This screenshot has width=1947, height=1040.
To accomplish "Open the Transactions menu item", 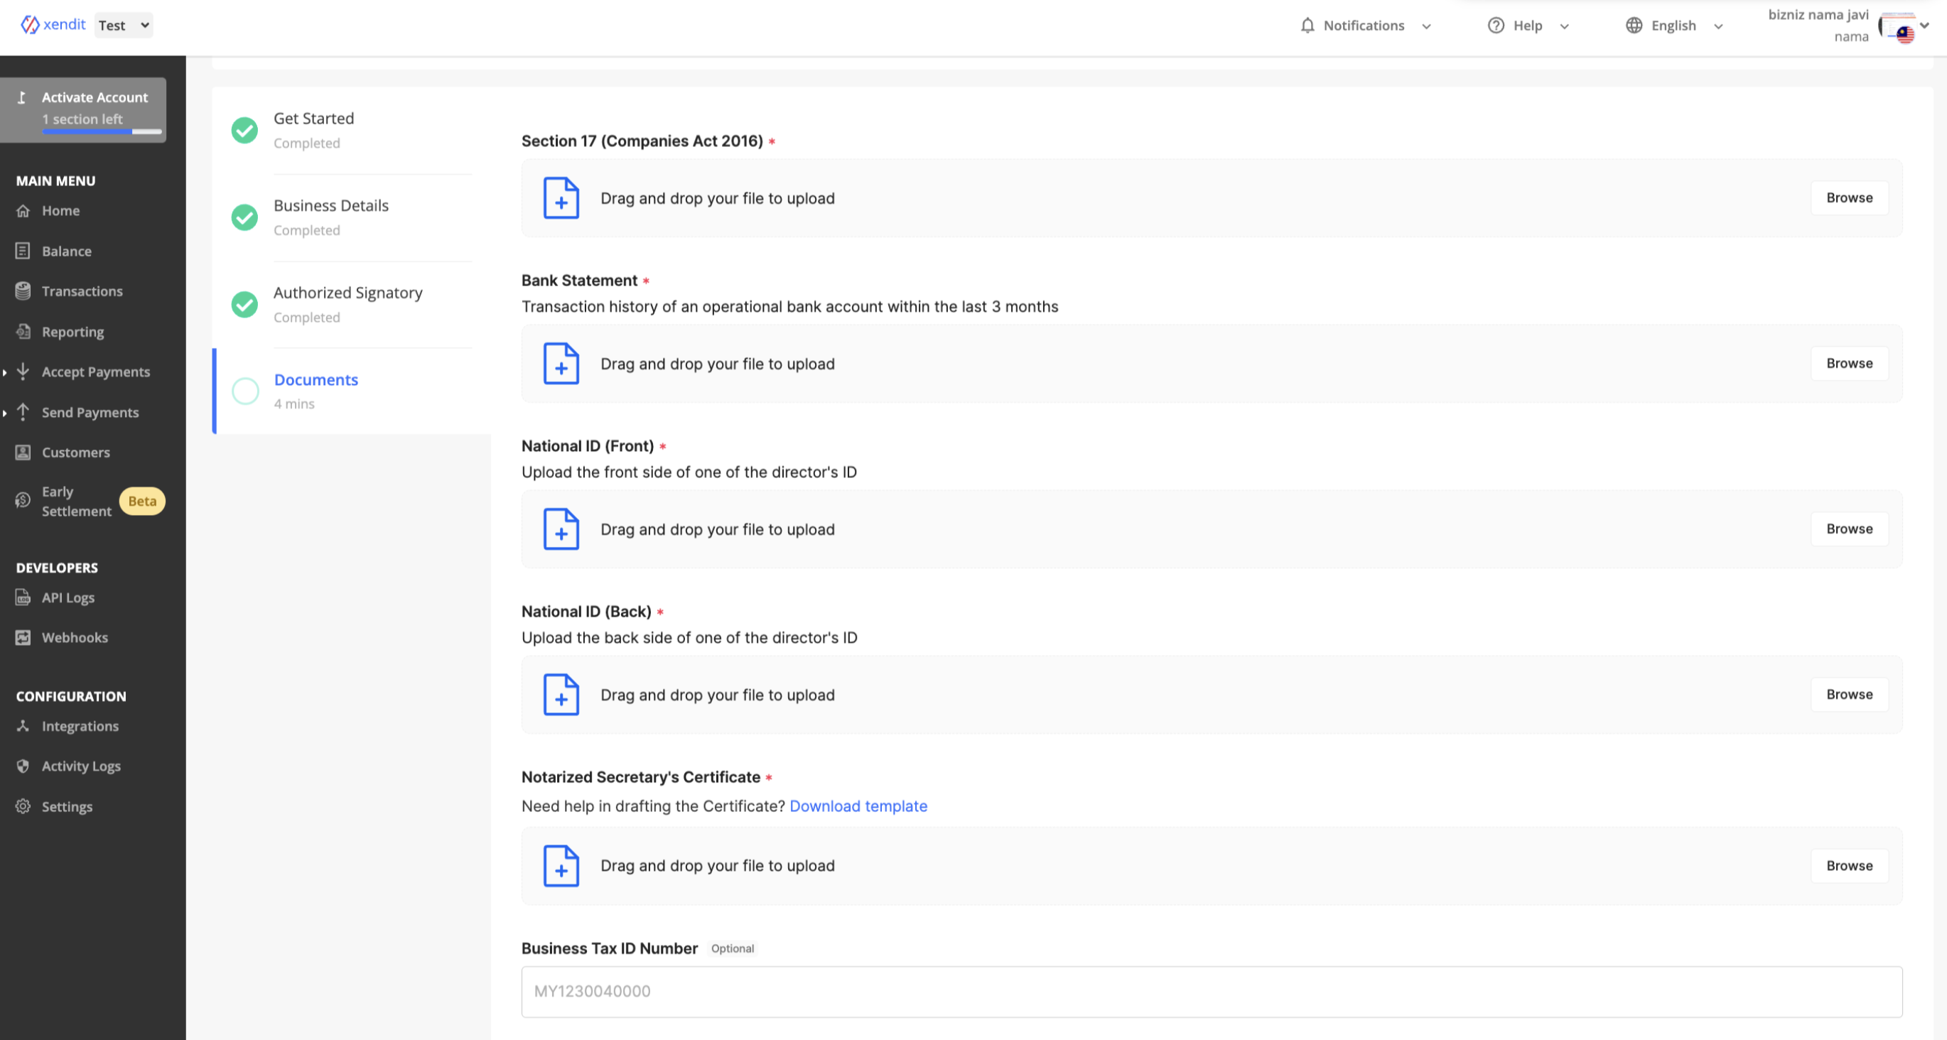I will click(82, 291).
